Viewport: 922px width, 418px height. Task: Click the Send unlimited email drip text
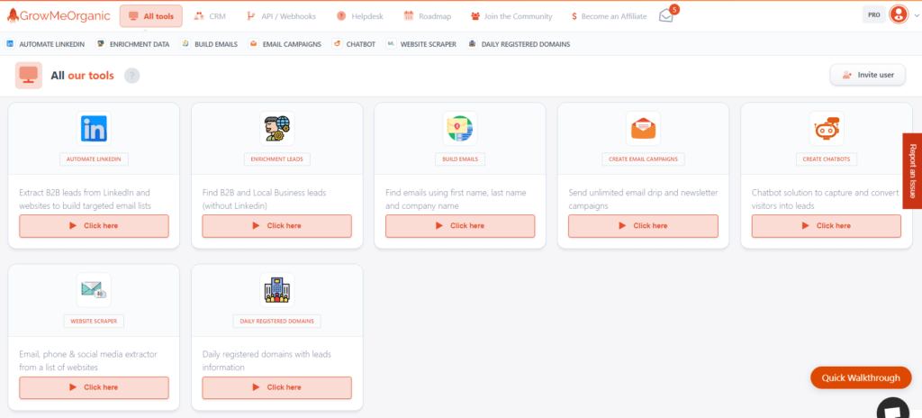click(x=643, y=200)
